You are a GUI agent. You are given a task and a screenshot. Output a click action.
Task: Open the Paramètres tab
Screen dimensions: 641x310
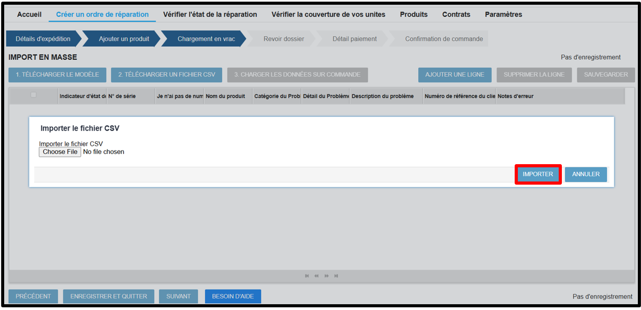click(503, 15)
